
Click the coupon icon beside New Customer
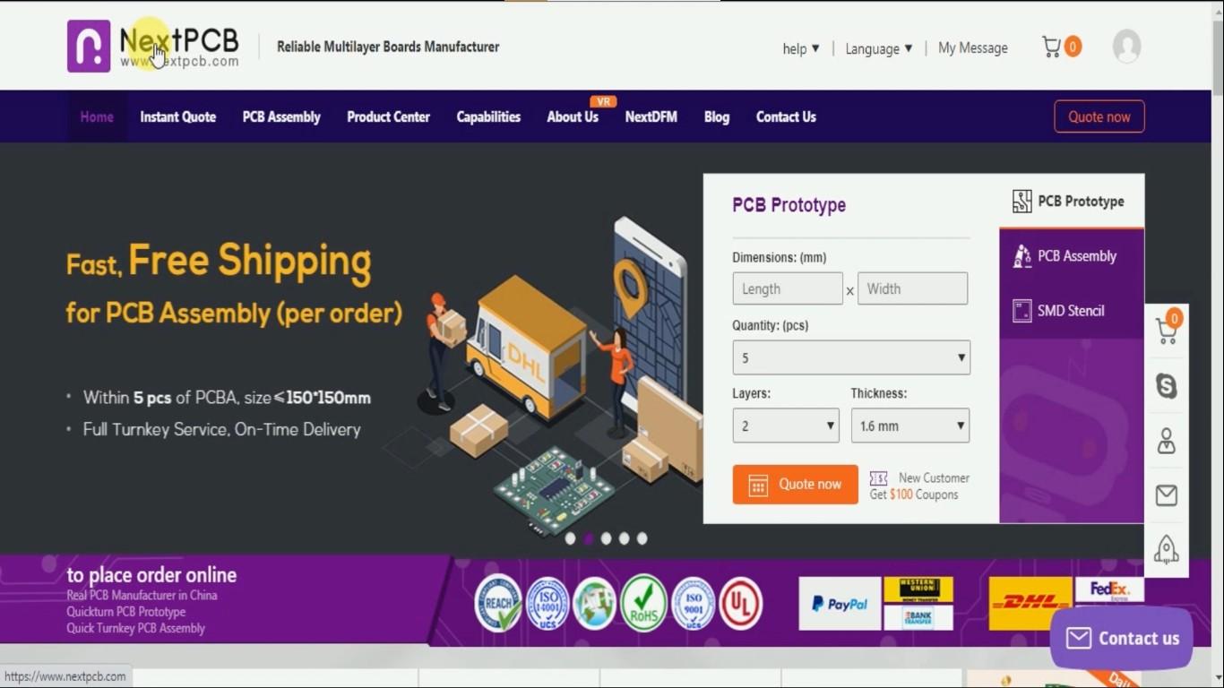click(x=879, y=478)
